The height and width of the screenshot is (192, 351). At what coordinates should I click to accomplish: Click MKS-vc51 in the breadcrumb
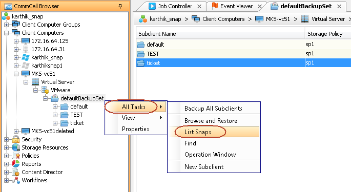point(278,19)
